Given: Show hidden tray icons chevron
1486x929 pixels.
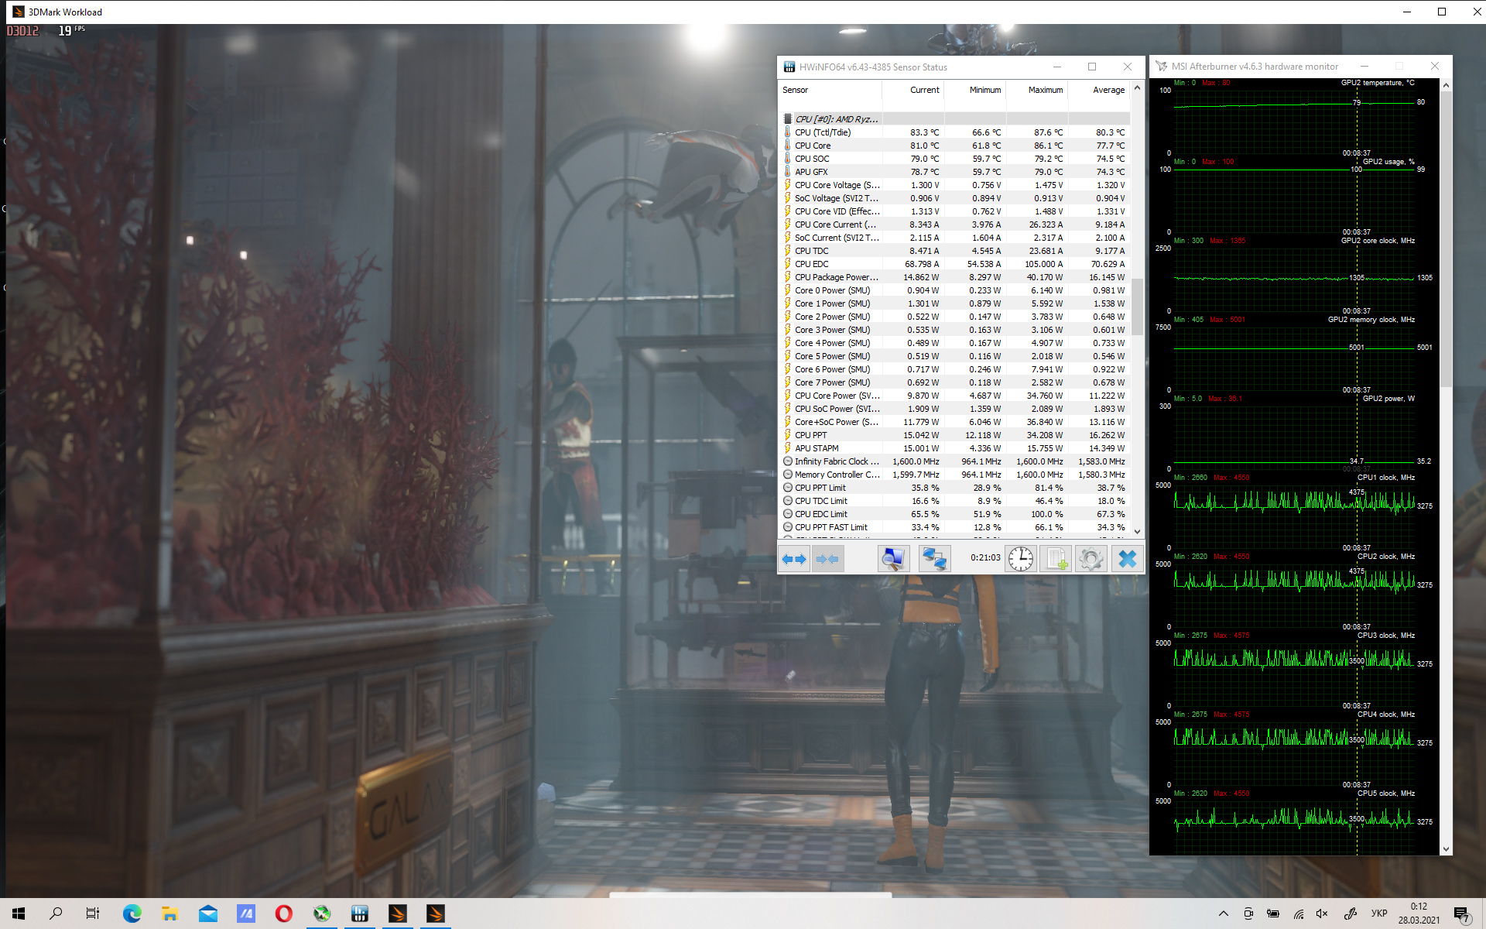Looking at the screenshot, I should coord(1224,914).
